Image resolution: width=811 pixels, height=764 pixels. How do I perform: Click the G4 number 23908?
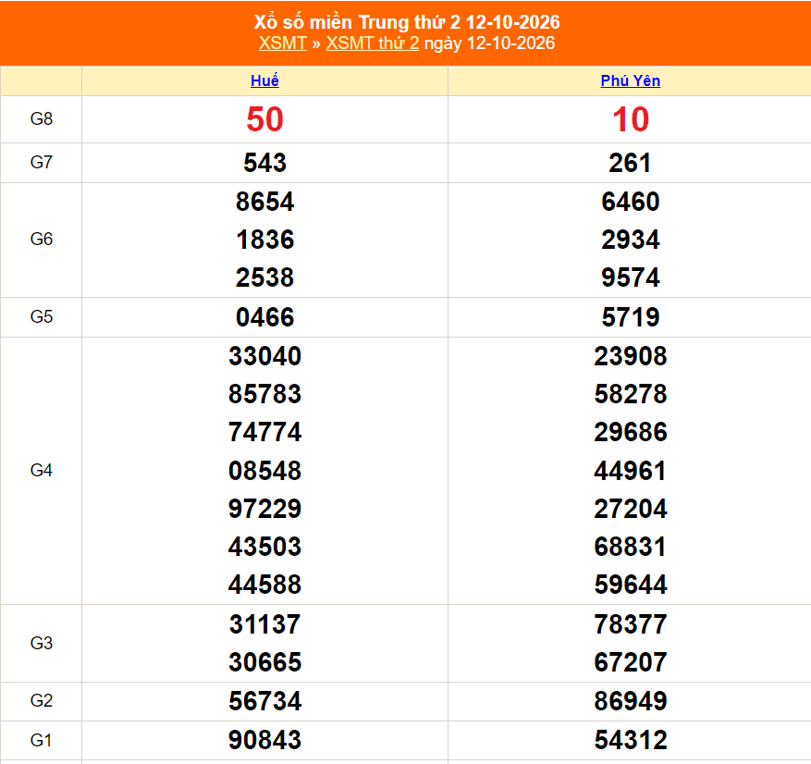[631, 356]
